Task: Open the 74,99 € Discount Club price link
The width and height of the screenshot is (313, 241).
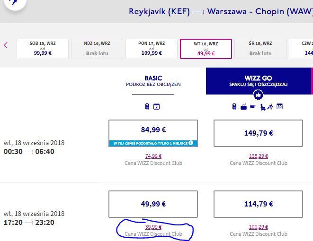Action: pyautogui.click(x=153, y=156)
